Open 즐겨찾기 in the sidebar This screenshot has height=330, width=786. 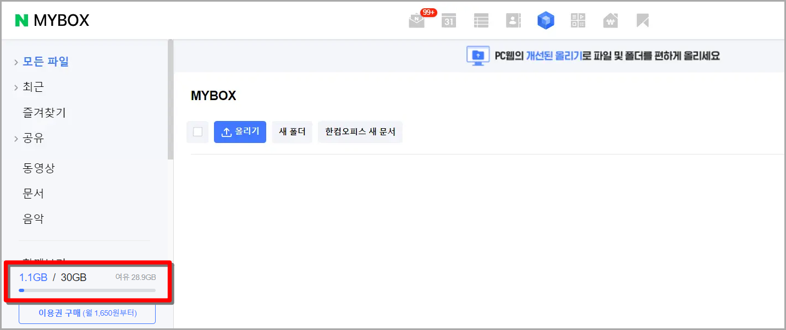click(44, 113)
